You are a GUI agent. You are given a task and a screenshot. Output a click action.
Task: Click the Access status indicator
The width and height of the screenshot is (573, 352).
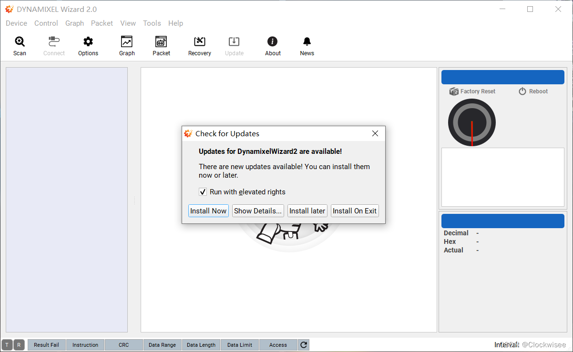278,345
